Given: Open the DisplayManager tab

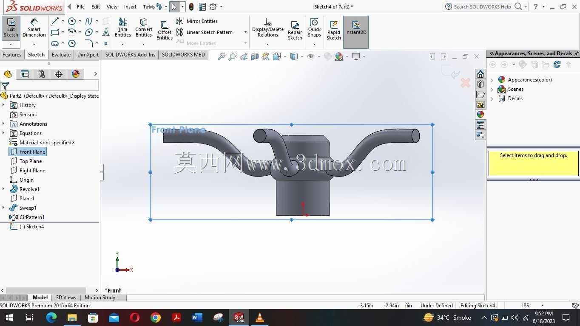Looking at the screenshot, I should [x=76, y=74].
